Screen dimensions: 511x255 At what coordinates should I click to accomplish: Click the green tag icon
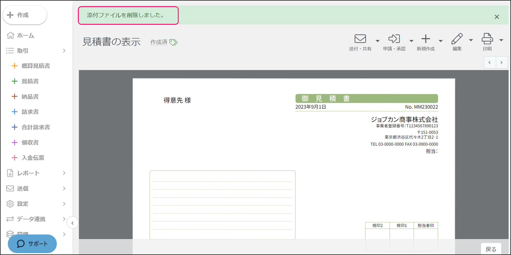173,42
